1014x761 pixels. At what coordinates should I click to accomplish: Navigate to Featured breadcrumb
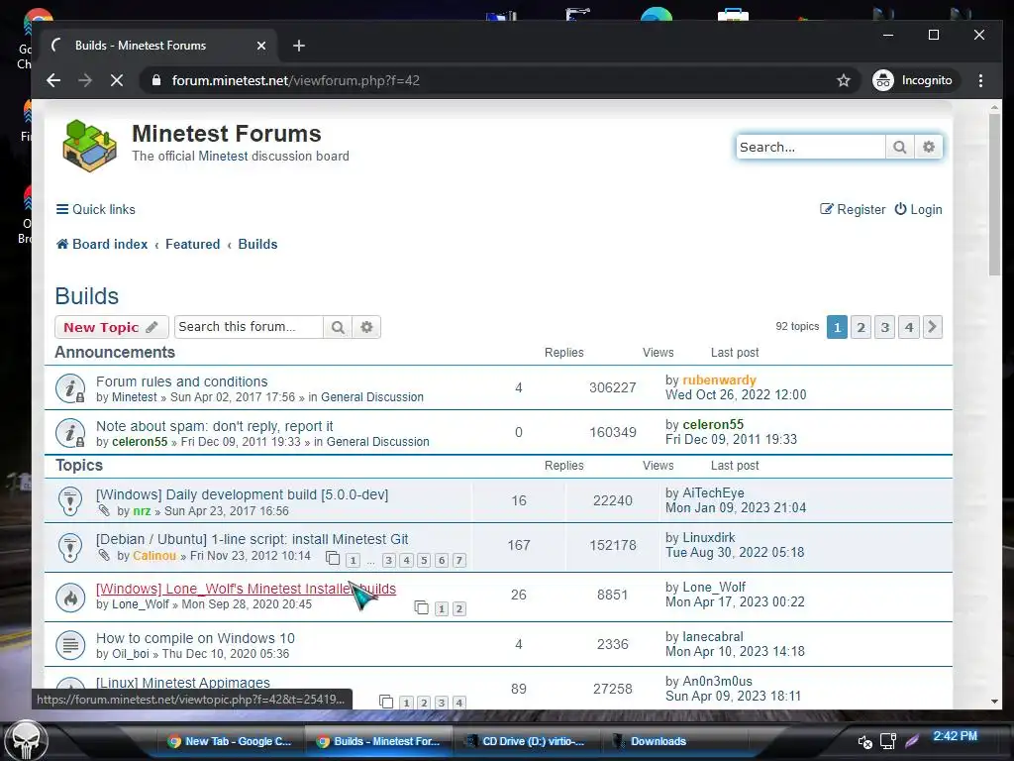pyautogui.click(x=193, y=244)
